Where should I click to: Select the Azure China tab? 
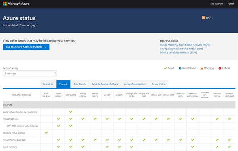(158, 84)
